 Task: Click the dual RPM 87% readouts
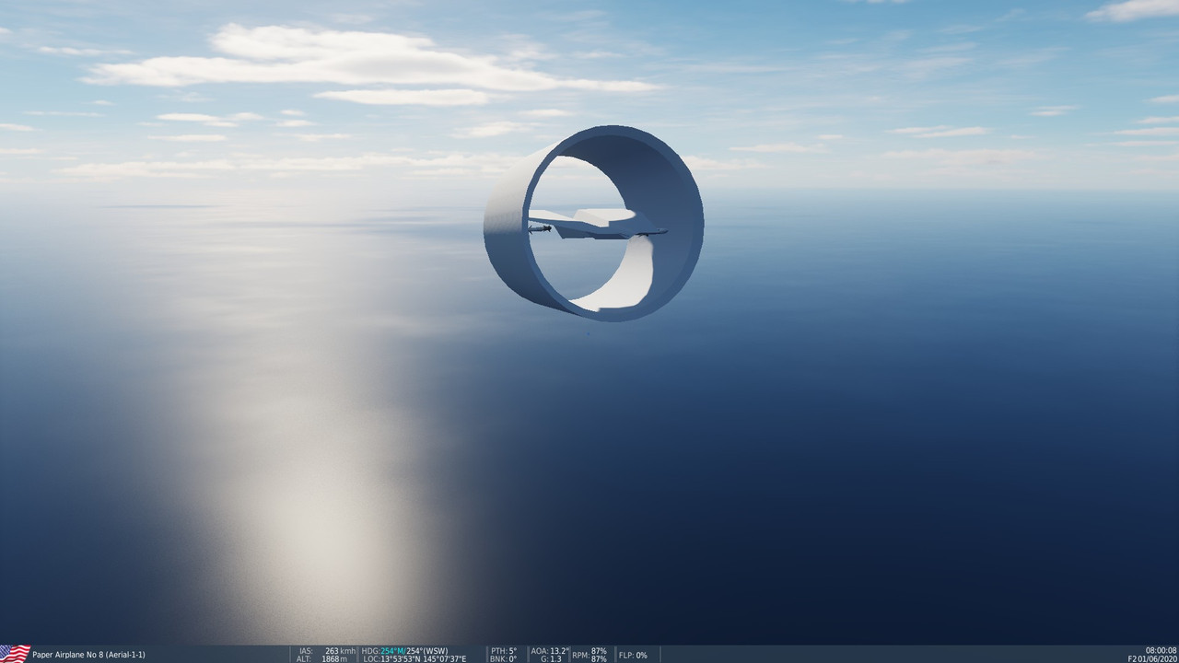pyautogui.click(x=589, y=654)
